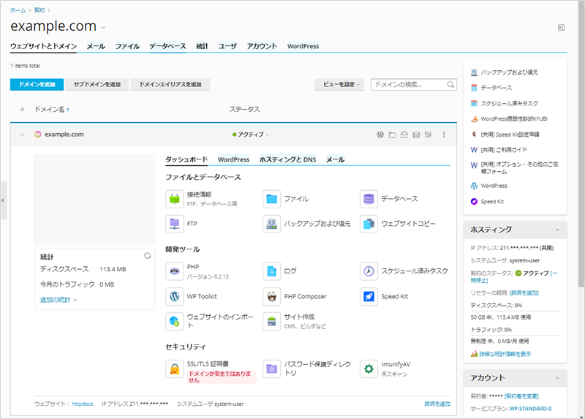585x419 pixels.
Task: Open the PHP Composer icon
Action: [x=271, y=297]
